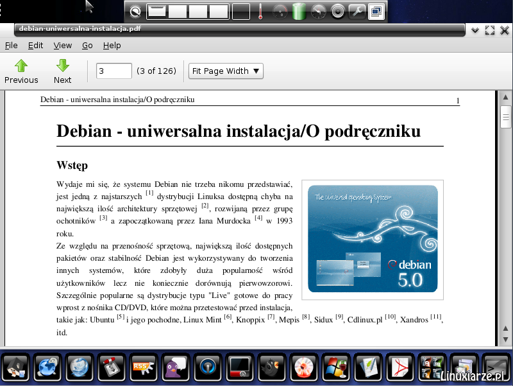Open Wine from the bottom dock
Viewport: 513px width, 386px height.
[336, 368]
